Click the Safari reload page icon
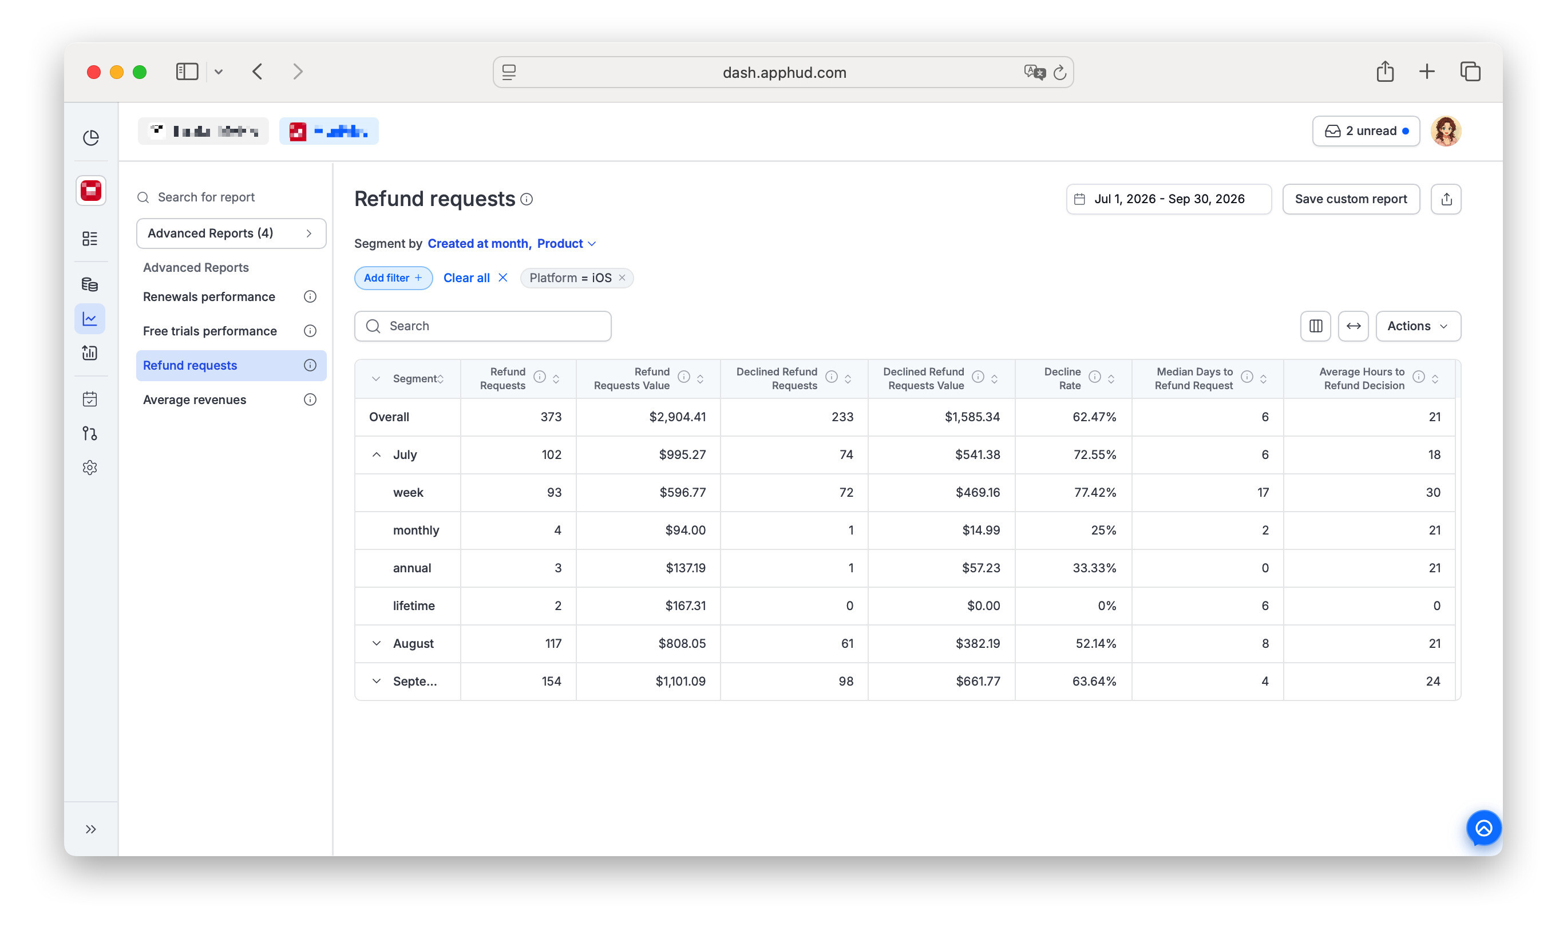The image size is (1567, 942). tap(1060, 72)
